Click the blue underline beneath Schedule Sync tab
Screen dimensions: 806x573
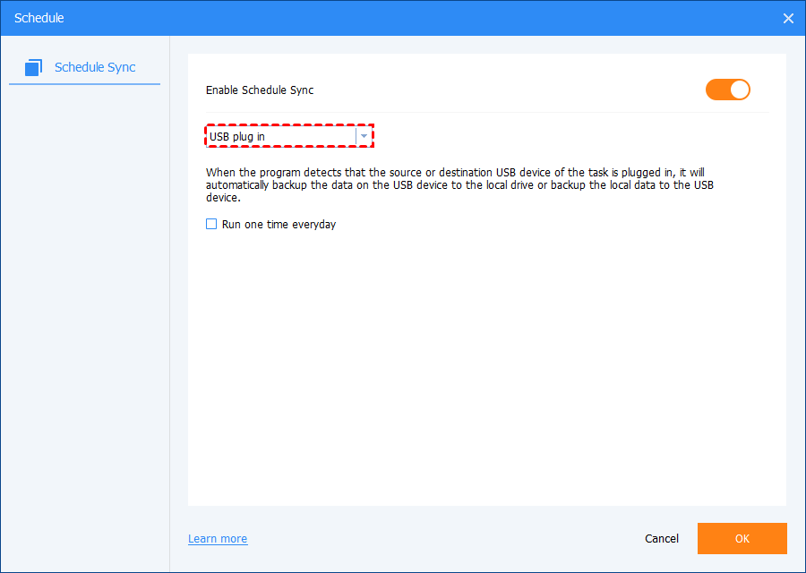point(84,84)
